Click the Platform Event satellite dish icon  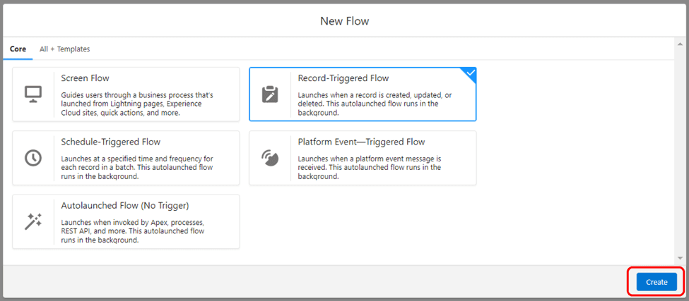[270, 158]
